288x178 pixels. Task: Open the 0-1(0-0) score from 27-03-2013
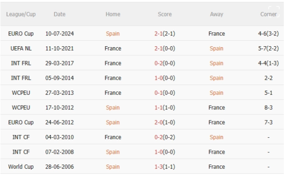click(x=165, y=93)
